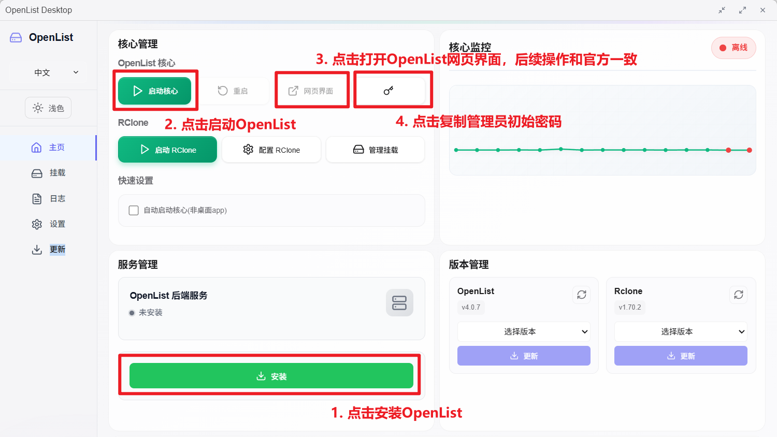Click the OpenList 后端服务 server icon
This screenshot has height=437, width=777.
pos(399,303)
